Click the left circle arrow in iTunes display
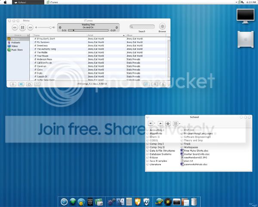 60,28
